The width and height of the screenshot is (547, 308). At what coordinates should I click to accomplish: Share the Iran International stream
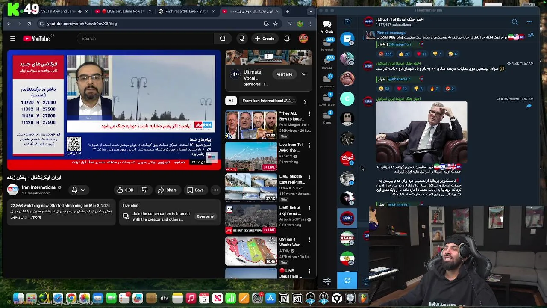point(167,190)
